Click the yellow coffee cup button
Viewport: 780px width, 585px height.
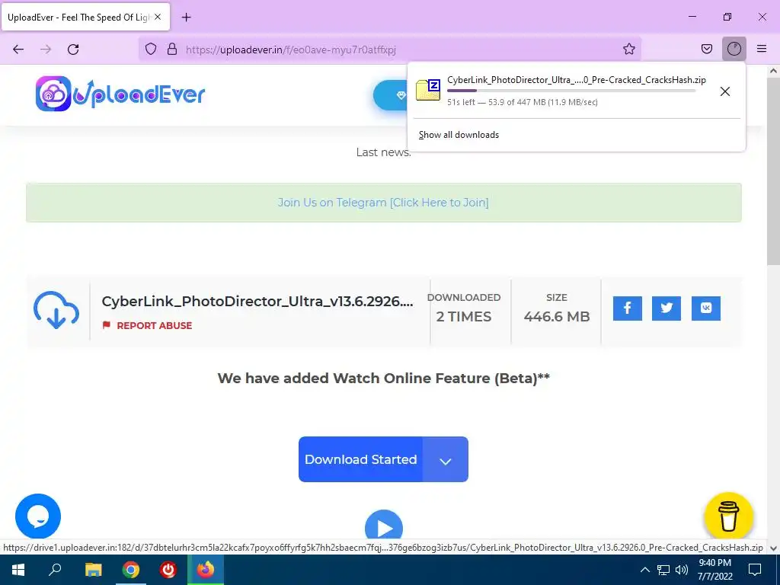pos(728,516)
